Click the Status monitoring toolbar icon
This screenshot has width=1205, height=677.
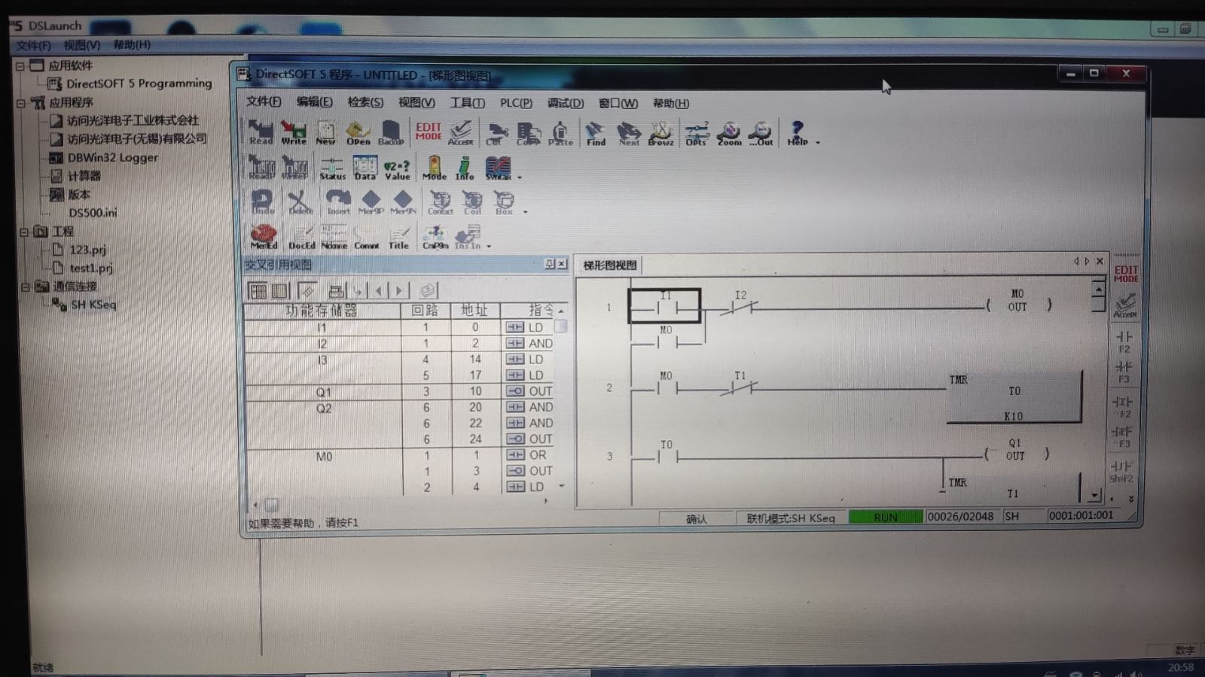332,168
